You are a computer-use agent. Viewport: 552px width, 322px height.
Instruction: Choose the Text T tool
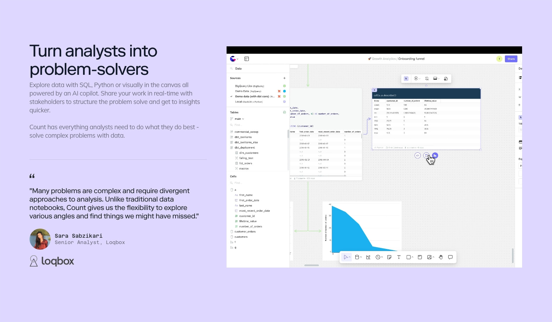pyautogui.click(x=399, y=257)
